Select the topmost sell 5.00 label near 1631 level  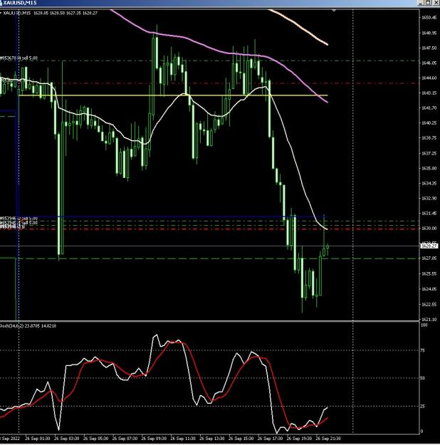coord(19,219)
